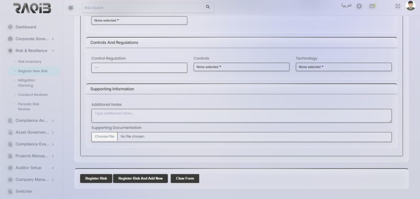Collapse the Risk & Resilience menu

tap(53, 51)
